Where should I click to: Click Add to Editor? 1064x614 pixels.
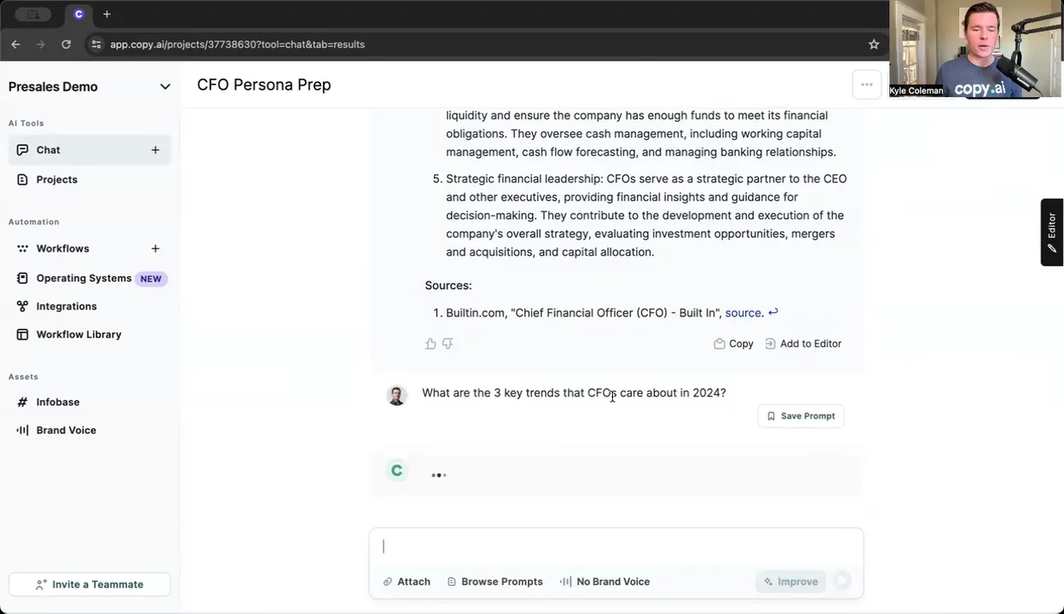[802, 344]
